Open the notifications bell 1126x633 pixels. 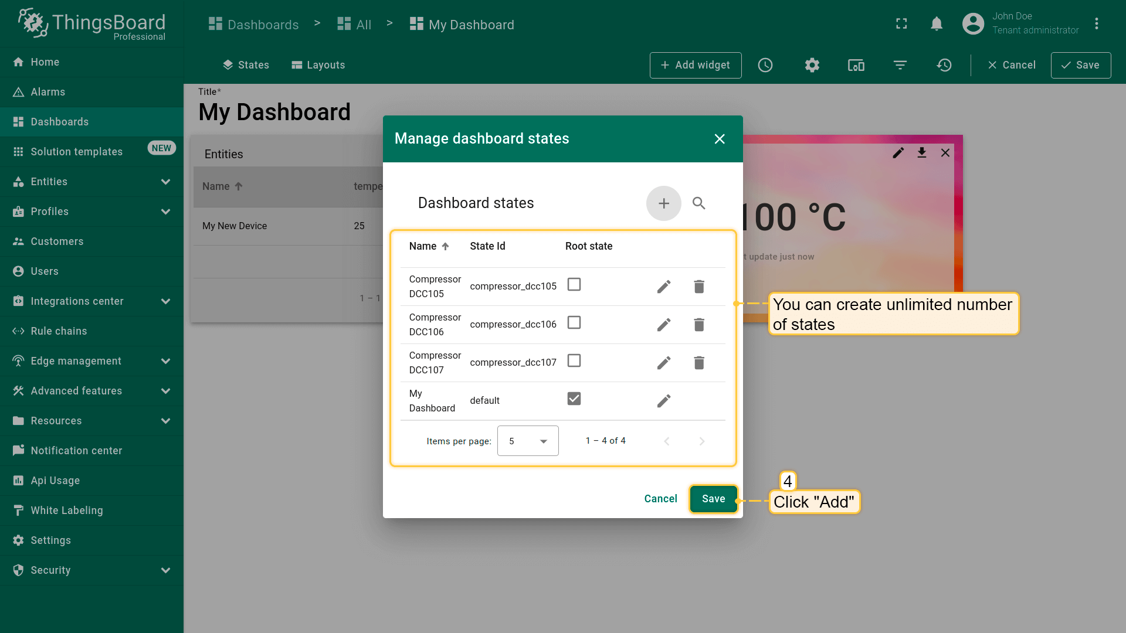click(x=937, y=24)
